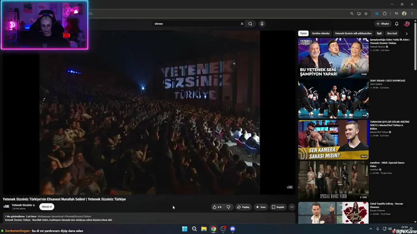Open more actions for the video
Screen dimensions: 417x234
[292, 207]
